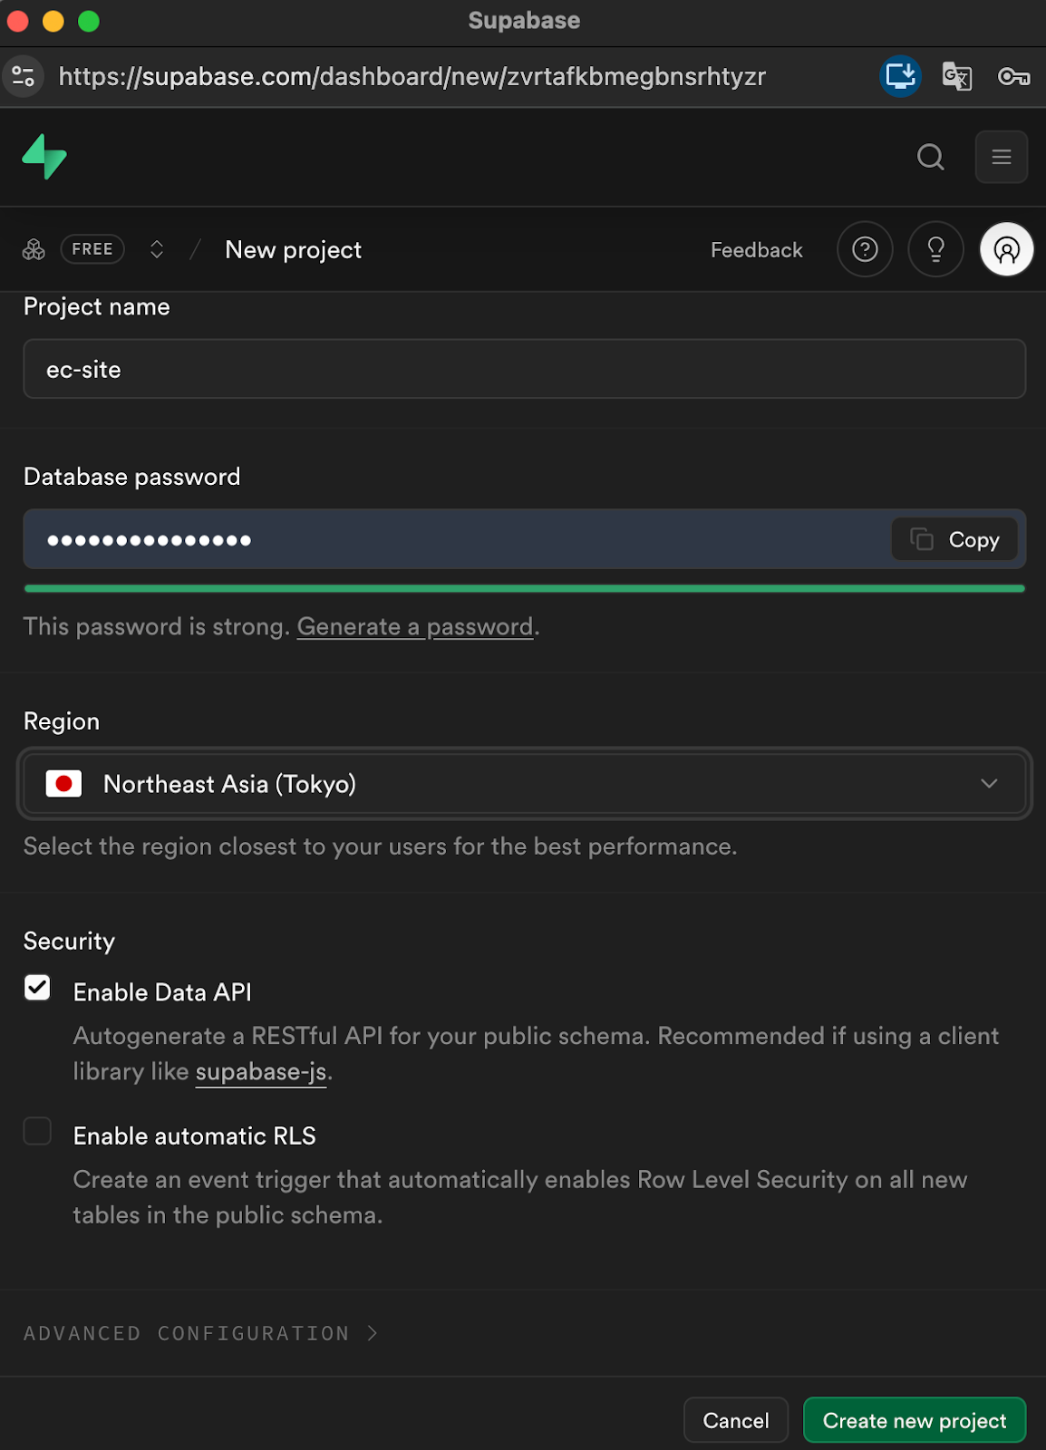This screenshot has height=1450, width=1046.
Task: Open the user account avatar icon
Action: (1006, 249)
